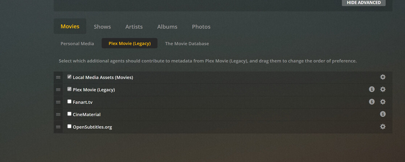
Task: Switch to the Shows tab
Action: [x=102, y=27]
